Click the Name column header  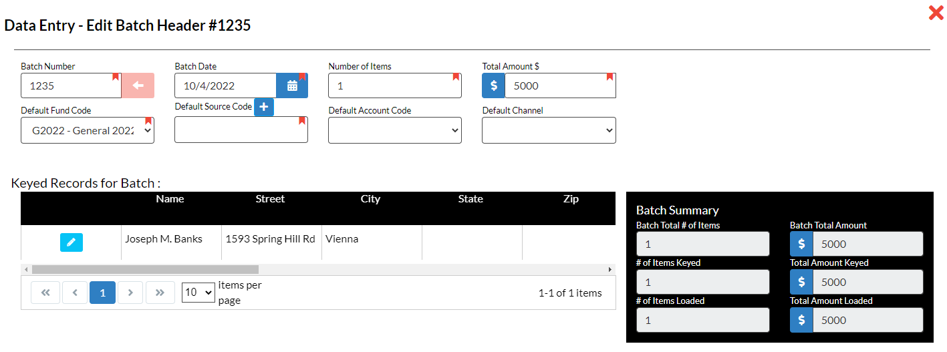170,199
